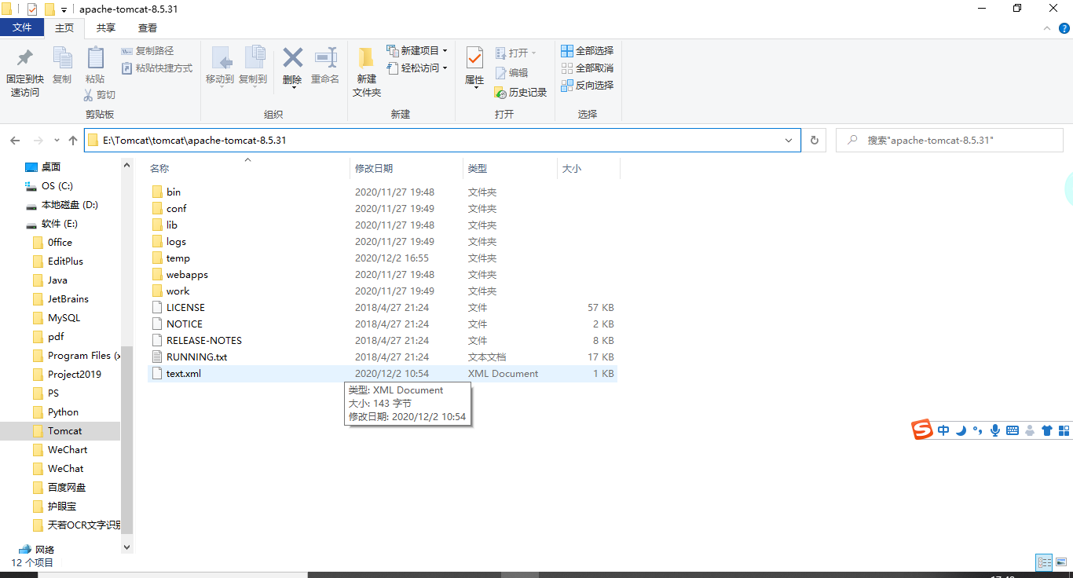Switch to large icons view
Screen dimensions: 1073x578
click(x=1062, y=562)
